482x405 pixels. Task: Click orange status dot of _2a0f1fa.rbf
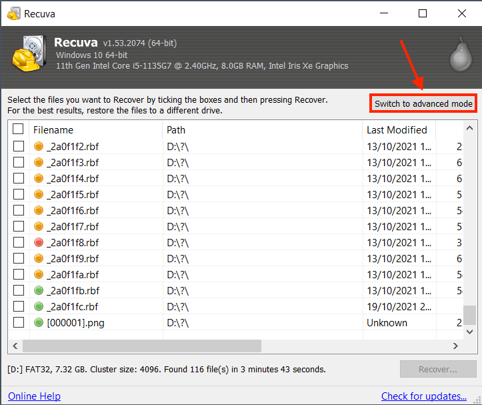(x=39, y=274)
